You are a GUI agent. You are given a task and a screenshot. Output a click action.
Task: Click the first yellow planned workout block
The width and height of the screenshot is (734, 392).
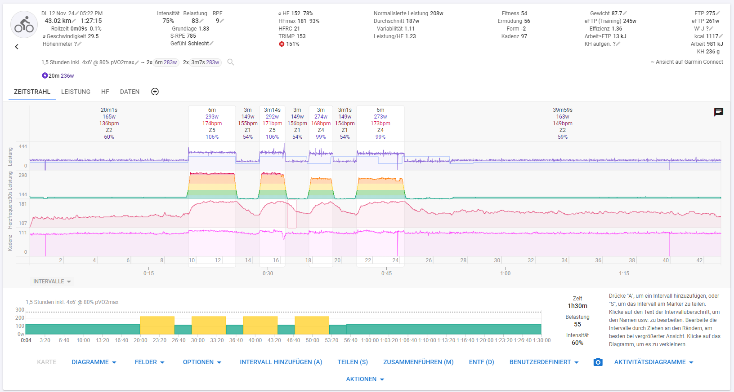157,325
